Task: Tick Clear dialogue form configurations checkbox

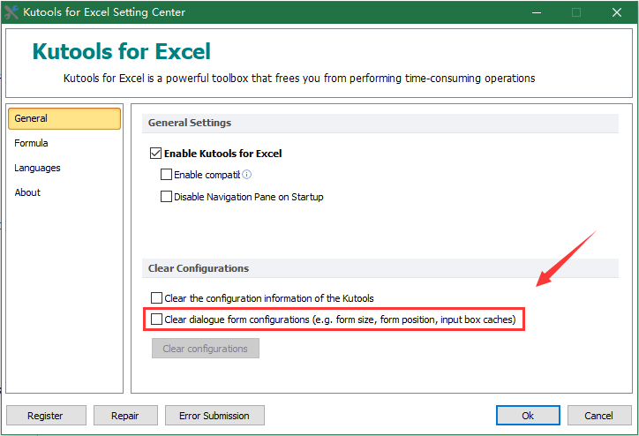Action: [x=157, y=319]
